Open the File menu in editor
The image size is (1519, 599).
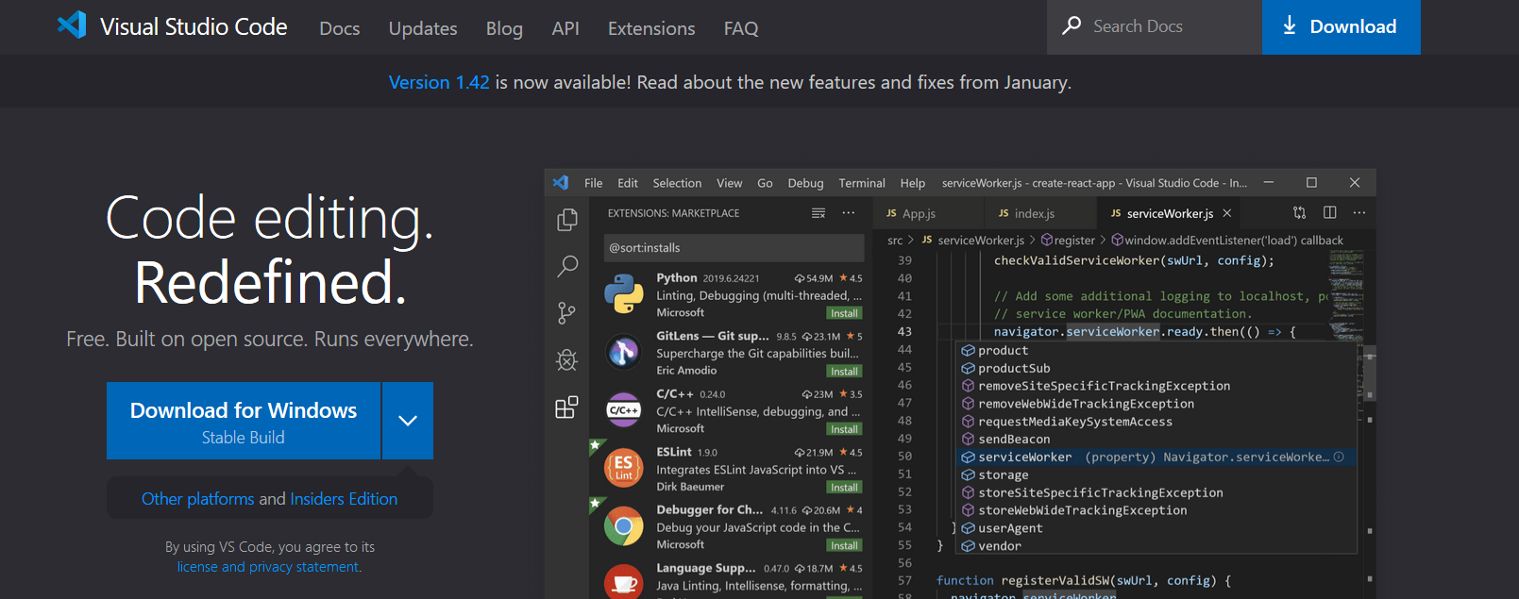(593, 183)
